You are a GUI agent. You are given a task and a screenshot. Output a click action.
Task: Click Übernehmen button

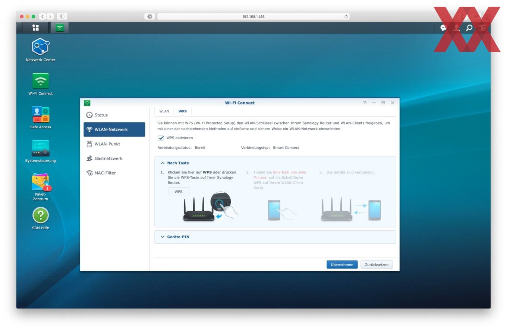pyautogui.click(x=342, y=265)
